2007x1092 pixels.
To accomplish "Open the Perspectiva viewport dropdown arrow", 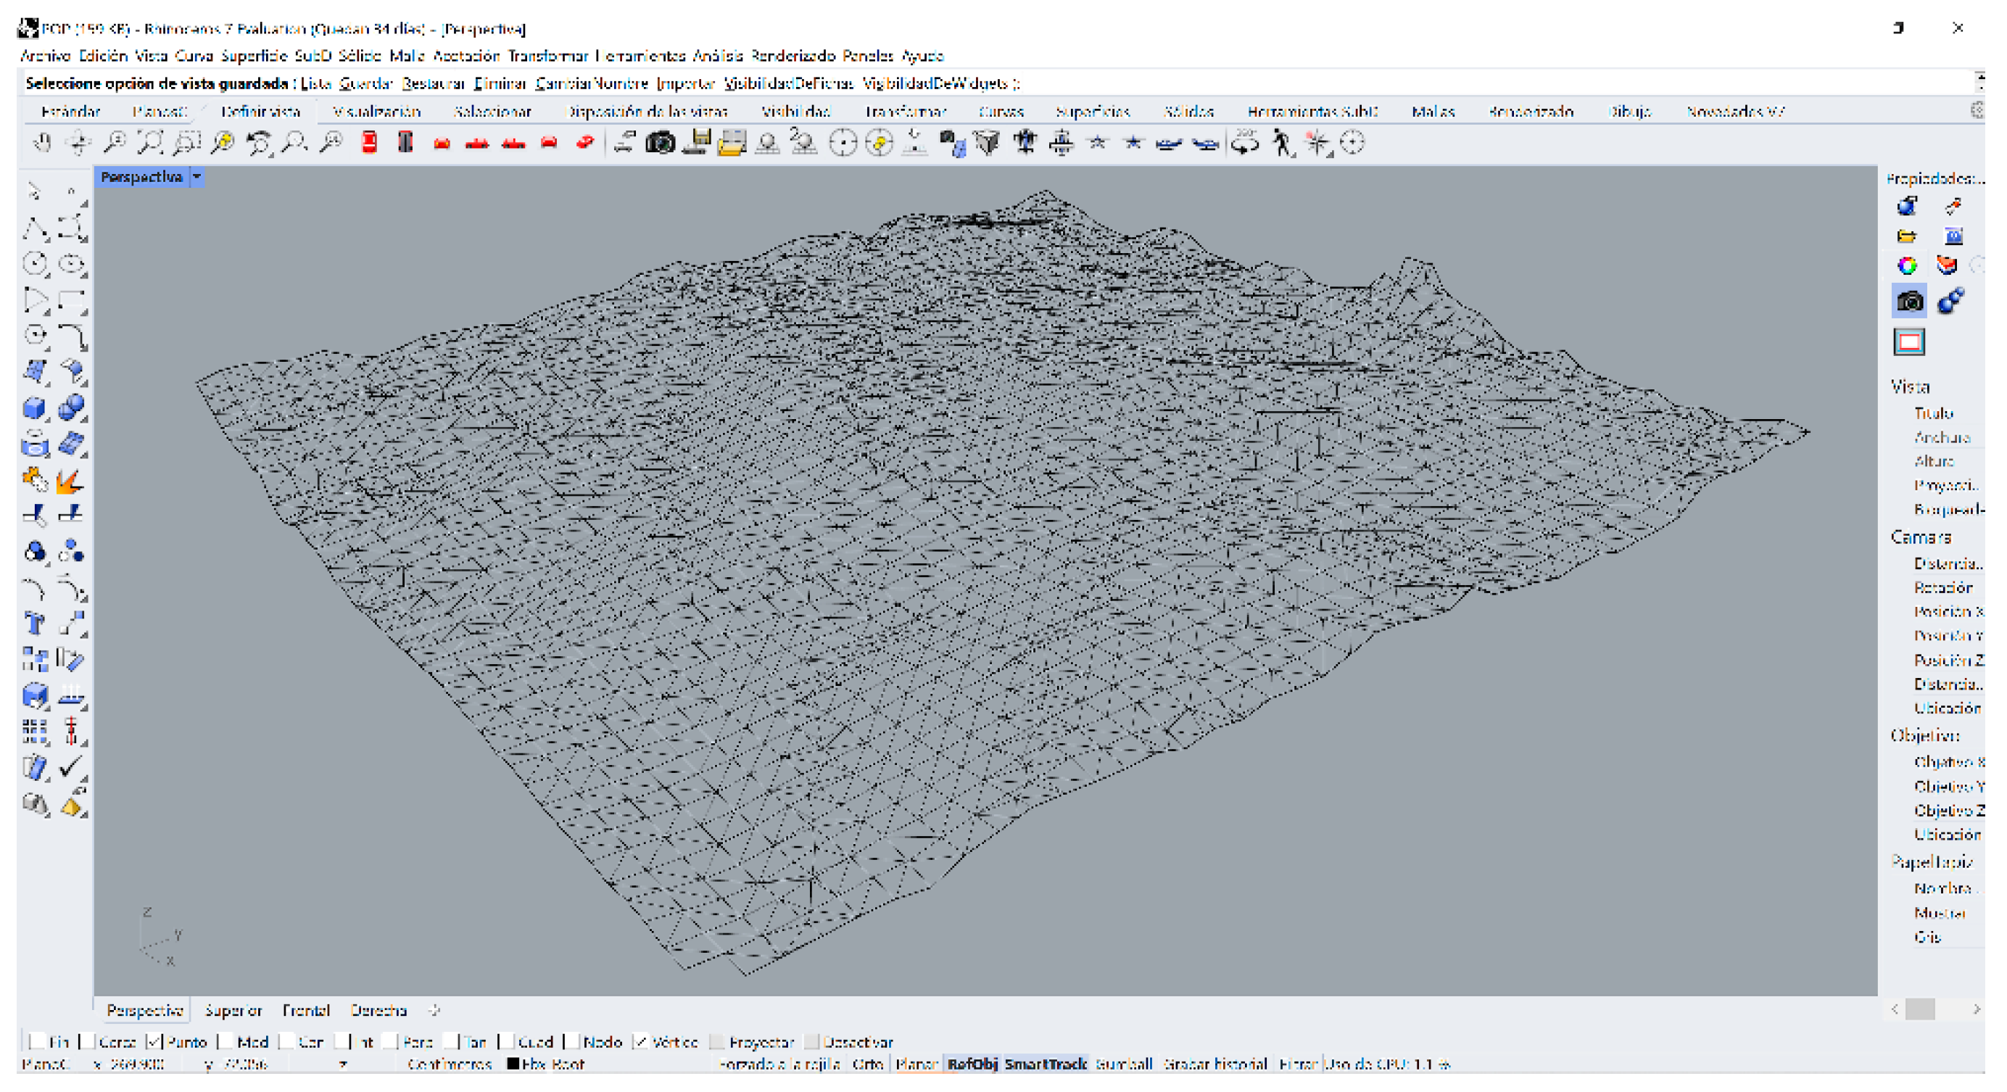I will (197, 177).
